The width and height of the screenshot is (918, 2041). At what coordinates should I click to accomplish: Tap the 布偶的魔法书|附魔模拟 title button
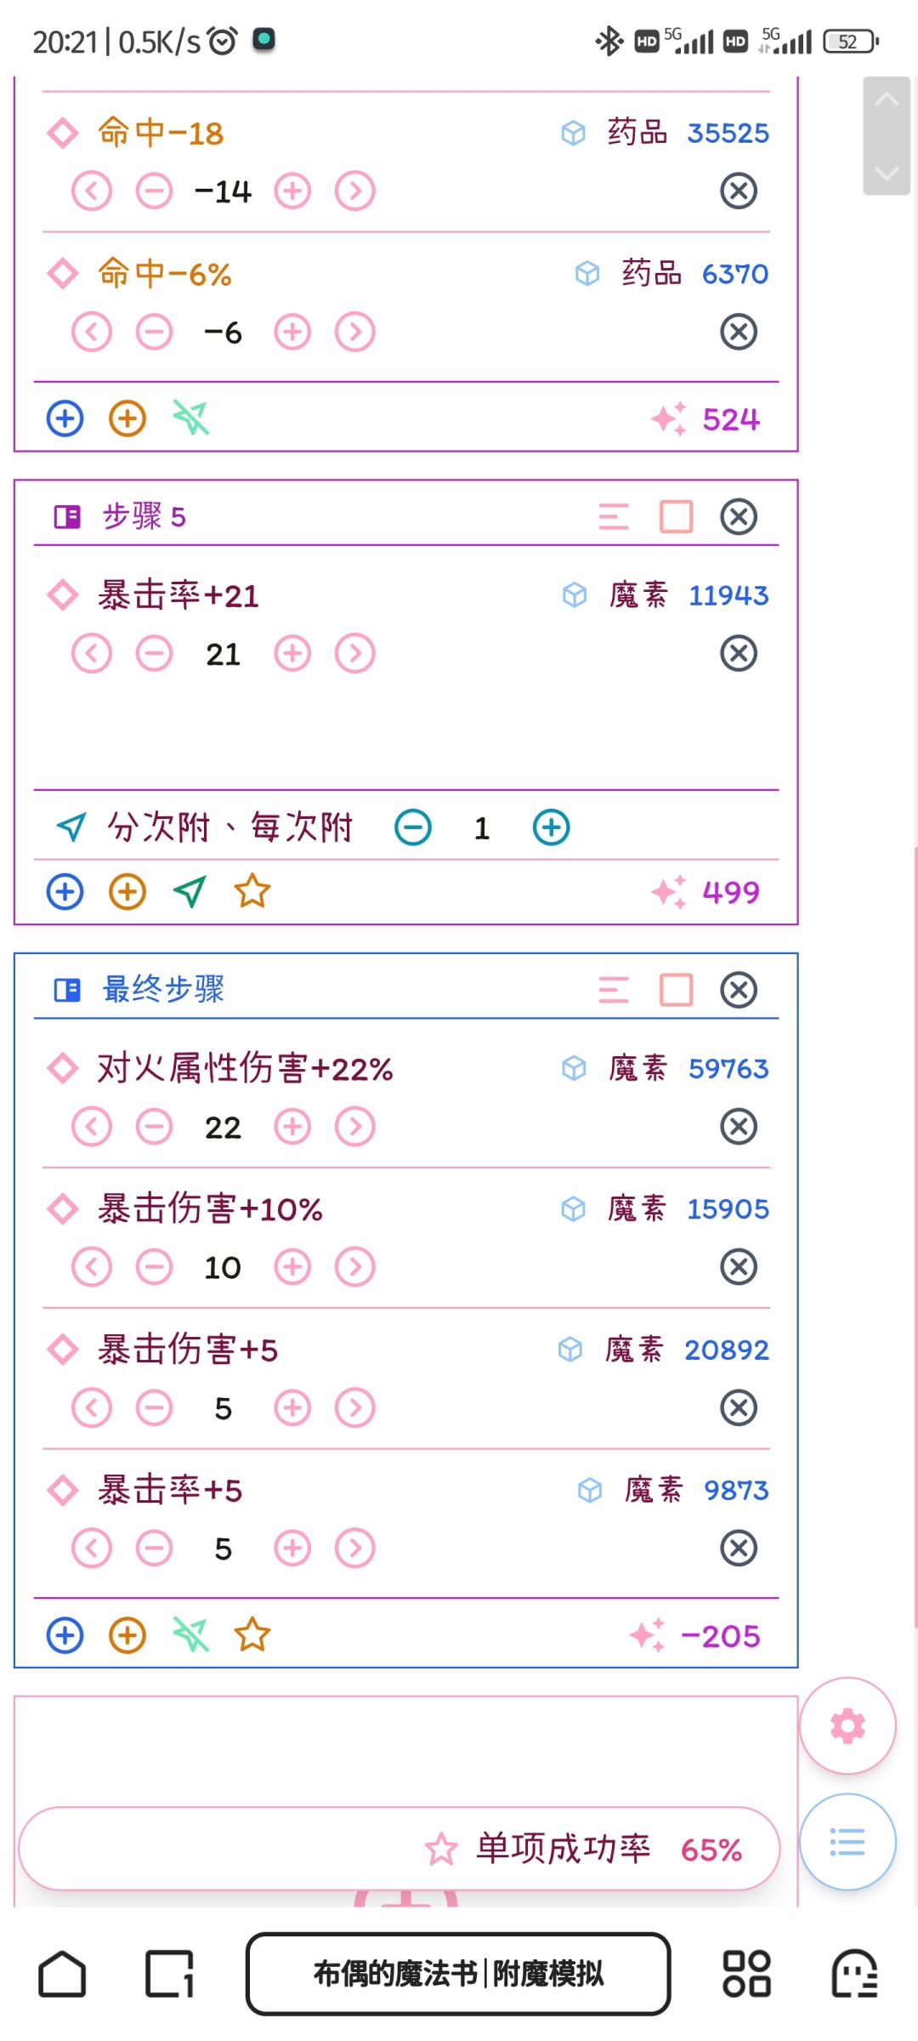458,1974
